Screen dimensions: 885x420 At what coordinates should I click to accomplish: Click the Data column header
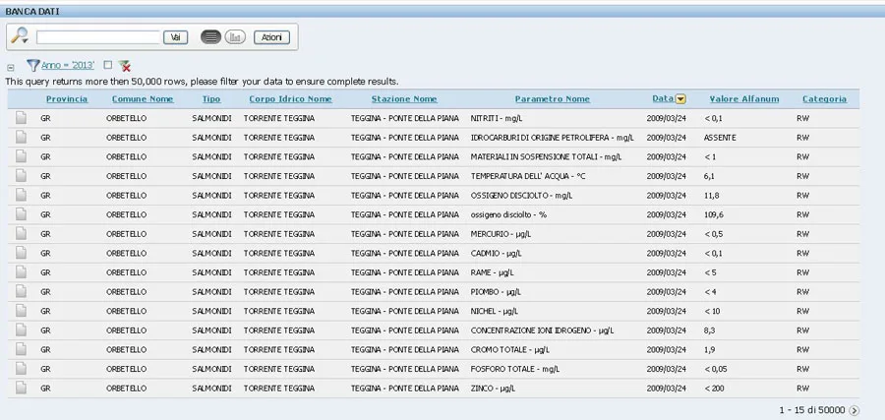663,98
